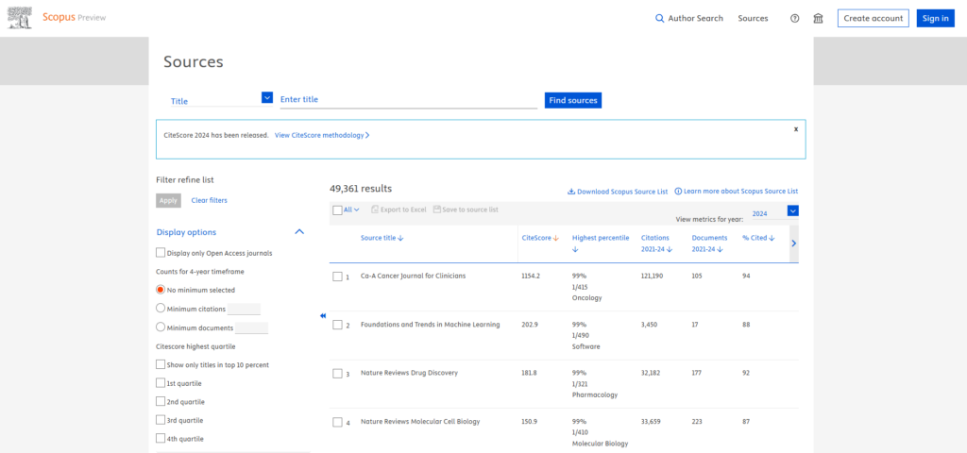Click the institution building icon

pyautogui.click(x=818, y=18)
